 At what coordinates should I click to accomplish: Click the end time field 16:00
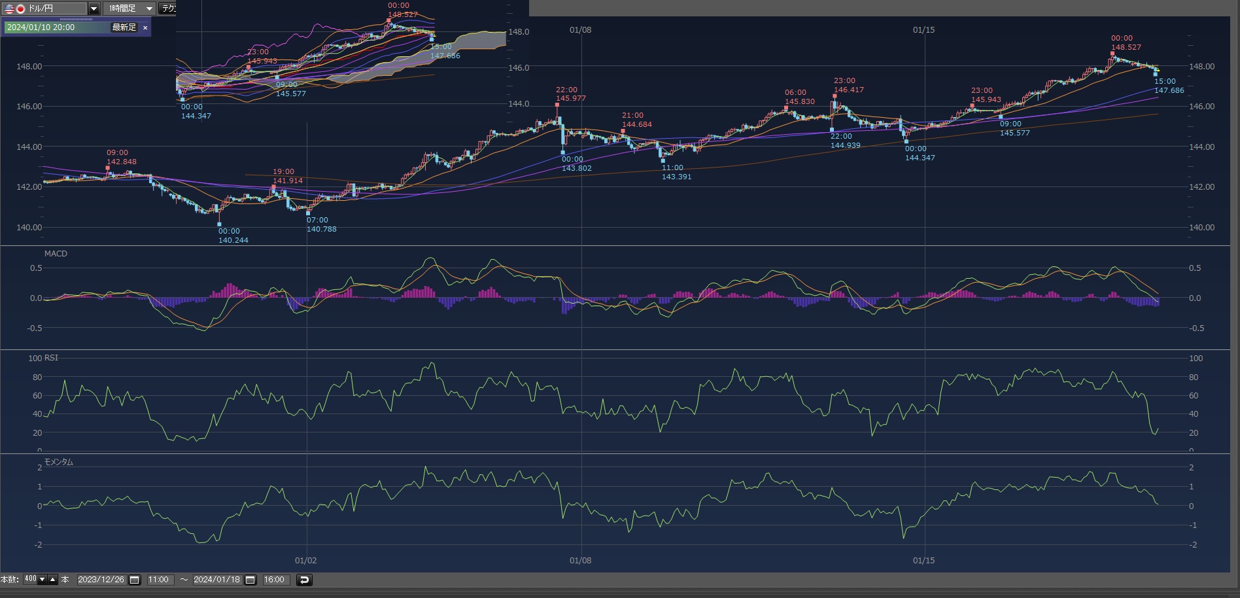point(274,580)
